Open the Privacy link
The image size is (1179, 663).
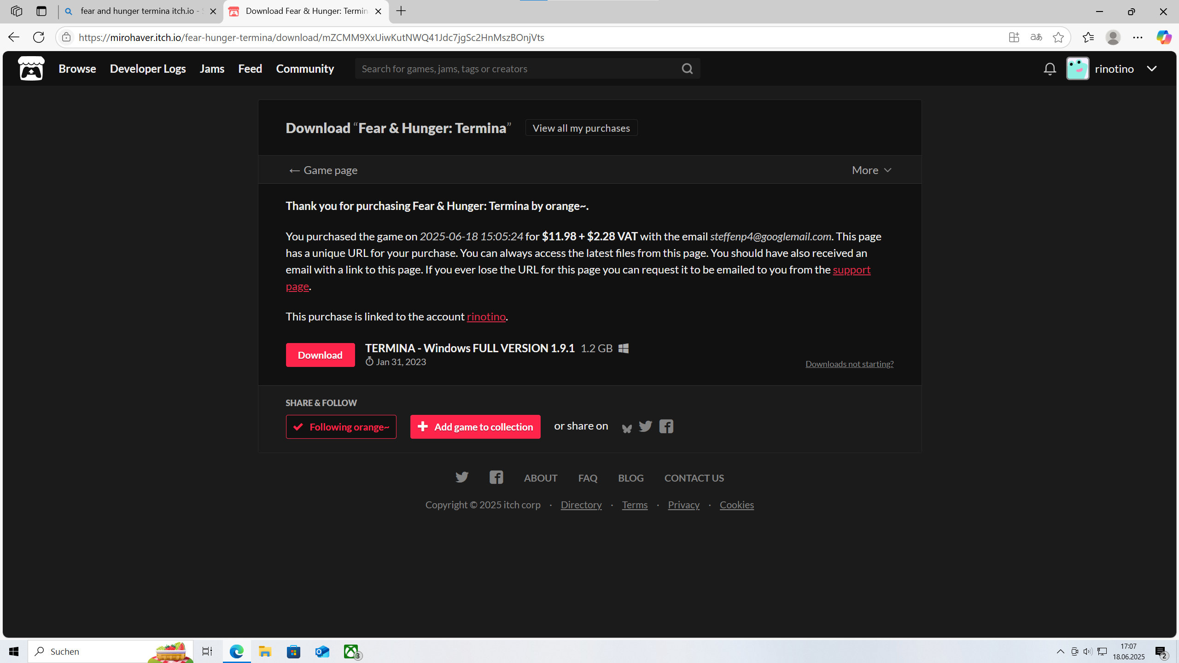[683, 505]
